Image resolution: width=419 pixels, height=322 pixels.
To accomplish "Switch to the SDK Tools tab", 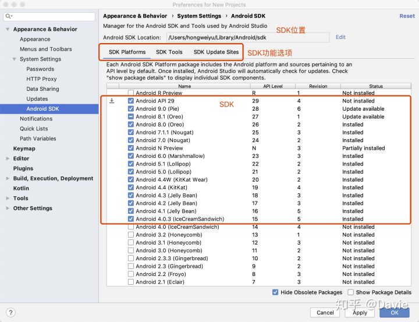I will [x=169, y=52].
